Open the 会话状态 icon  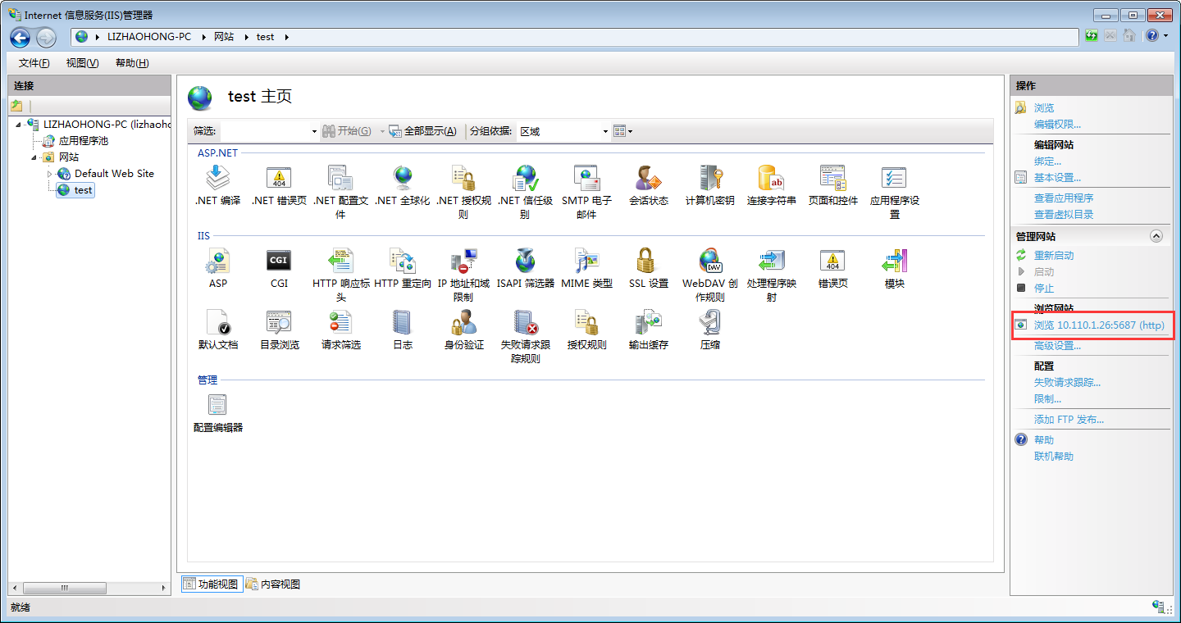[x=648, y=178]
